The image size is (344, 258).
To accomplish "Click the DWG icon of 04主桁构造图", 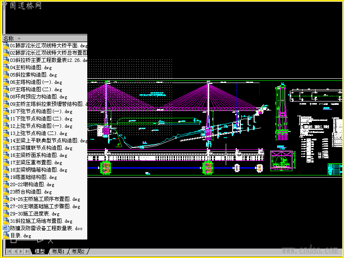I will 6,68.
